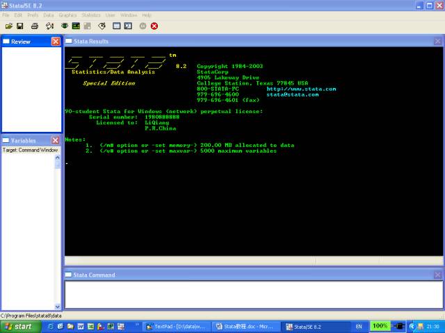
Task: Close the Variables panel
Action: 56,140
